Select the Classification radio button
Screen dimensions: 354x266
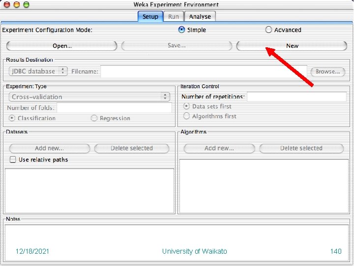(x=12, y=118)
